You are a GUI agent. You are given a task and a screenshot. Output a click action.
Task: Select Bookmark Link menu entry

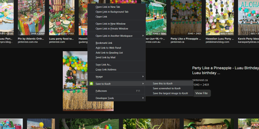(116, 43)
